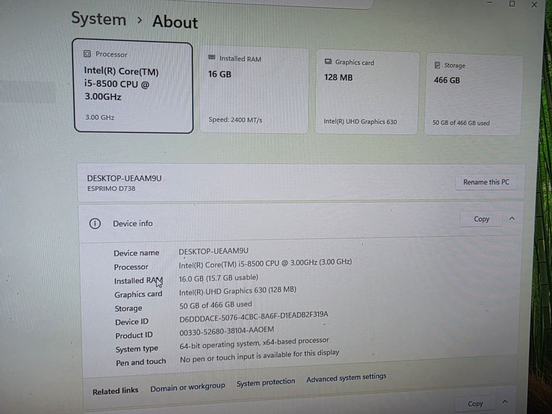Screen dimensions: 552x414
Task: Click the i5-8500 processor value in Device info
Action: [265, 263]
